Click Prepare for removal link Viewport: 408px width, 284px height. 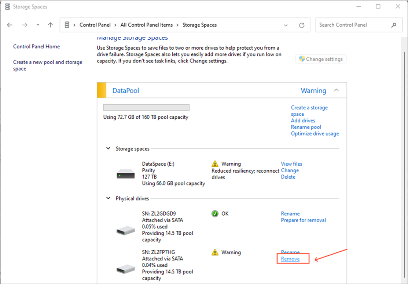click(x=304, y=220)
